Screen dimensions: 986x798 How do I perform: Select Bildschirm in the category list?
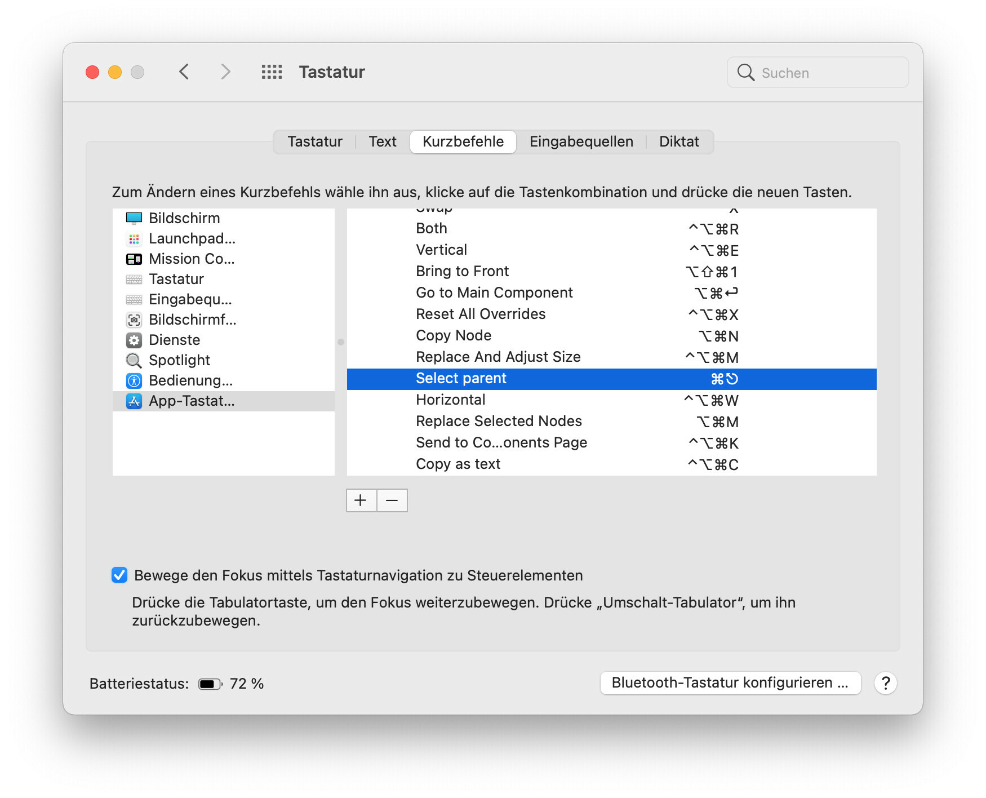[x=224, y=218]
